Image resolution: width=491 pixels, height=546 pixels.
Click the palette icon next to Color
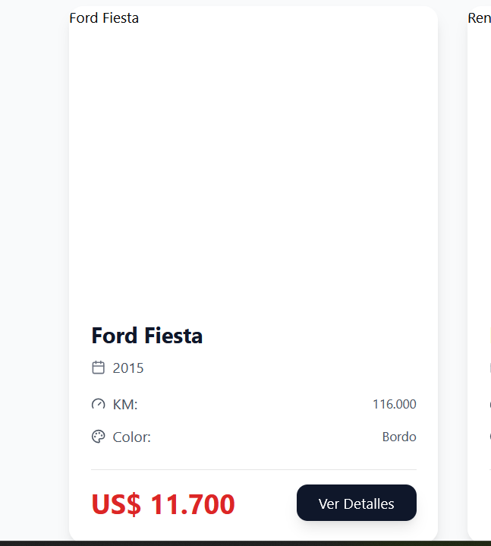[x=98, y=437]
